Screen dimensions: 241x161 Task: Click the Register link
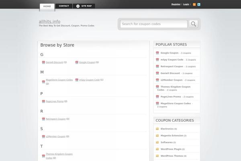(176, 4)
